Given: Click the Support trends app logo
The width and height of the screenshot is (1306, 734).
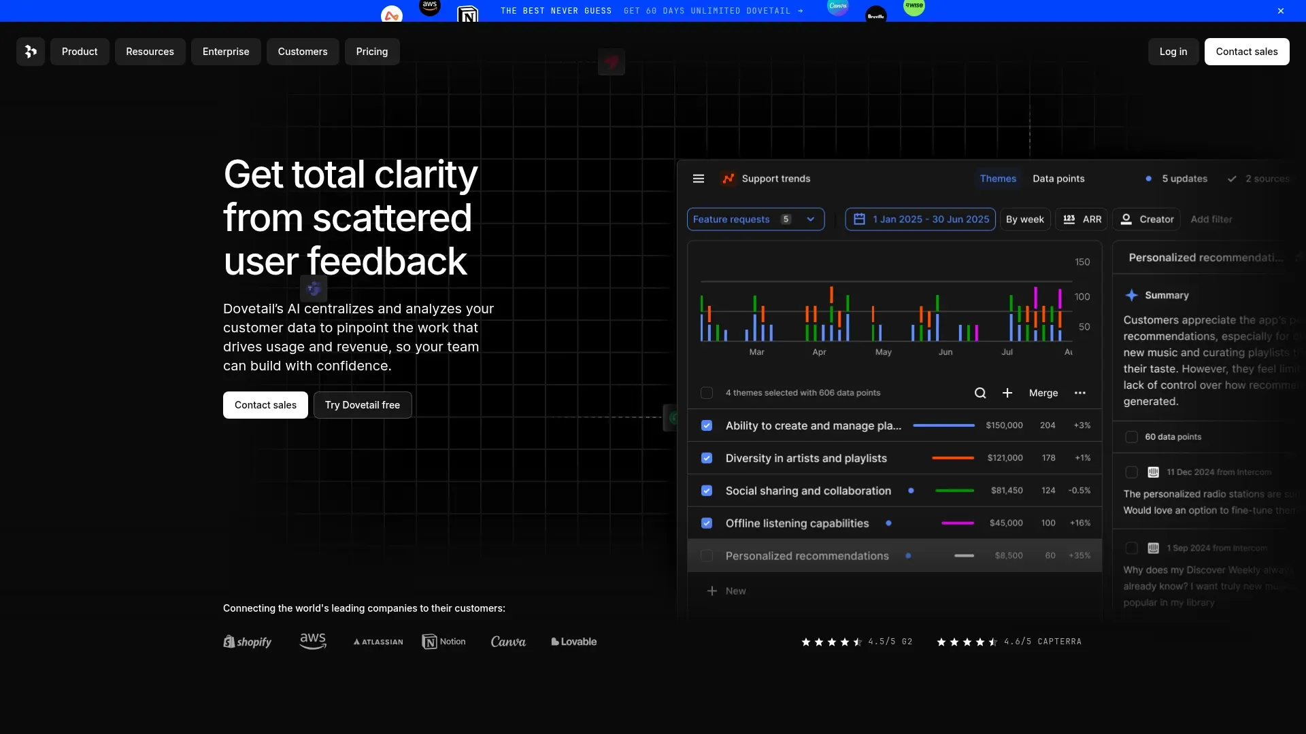Looking at the screenshot, I should [729, 178].
